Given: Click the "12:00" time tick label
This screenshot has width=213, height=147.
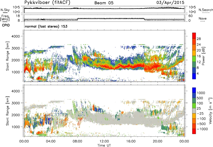Looking at the screenshot, I should [x=104, y=141].
